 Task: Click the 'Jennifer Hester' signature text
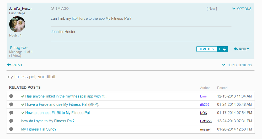pos(63,32)
